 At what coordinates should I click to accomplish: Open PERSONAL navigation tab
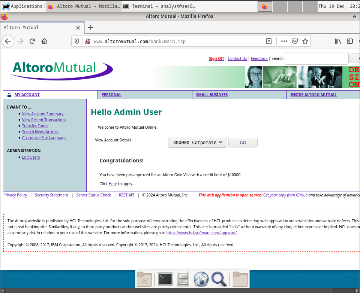[x=111, y=95]
